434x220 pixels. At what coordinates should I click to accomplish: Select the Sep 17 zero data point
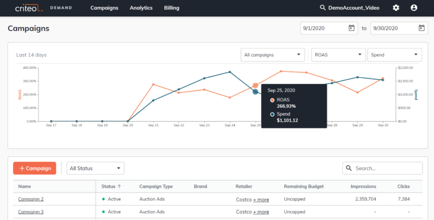coord(51,121)
